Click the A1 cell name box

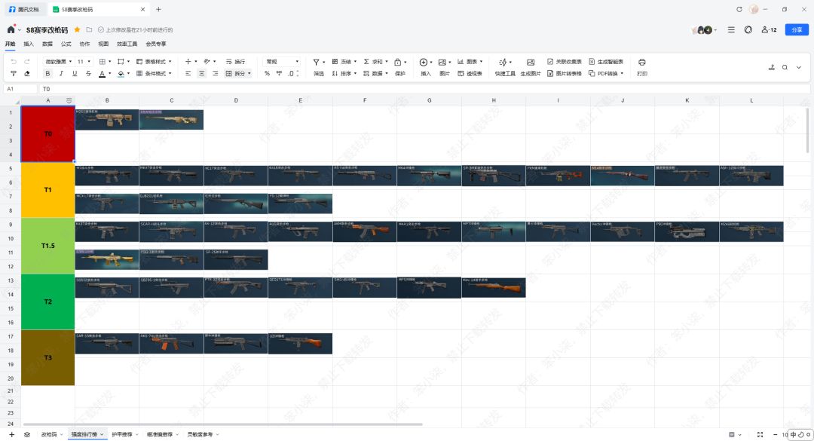click(x=20, y=89)
